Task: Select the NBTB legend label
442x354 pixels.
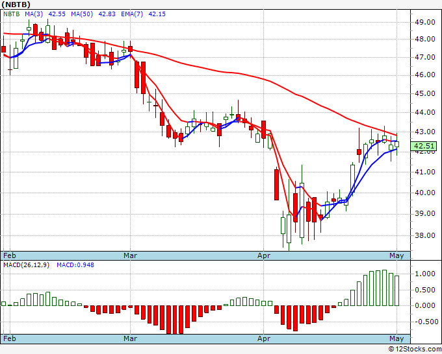Action: click(x=11, y=14)
